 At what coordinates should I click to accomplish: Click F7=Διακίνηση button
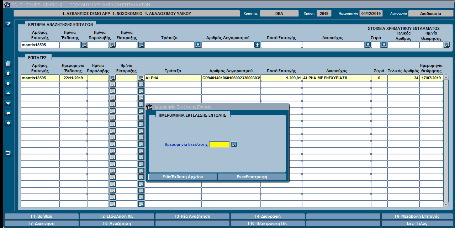[42, 224]
